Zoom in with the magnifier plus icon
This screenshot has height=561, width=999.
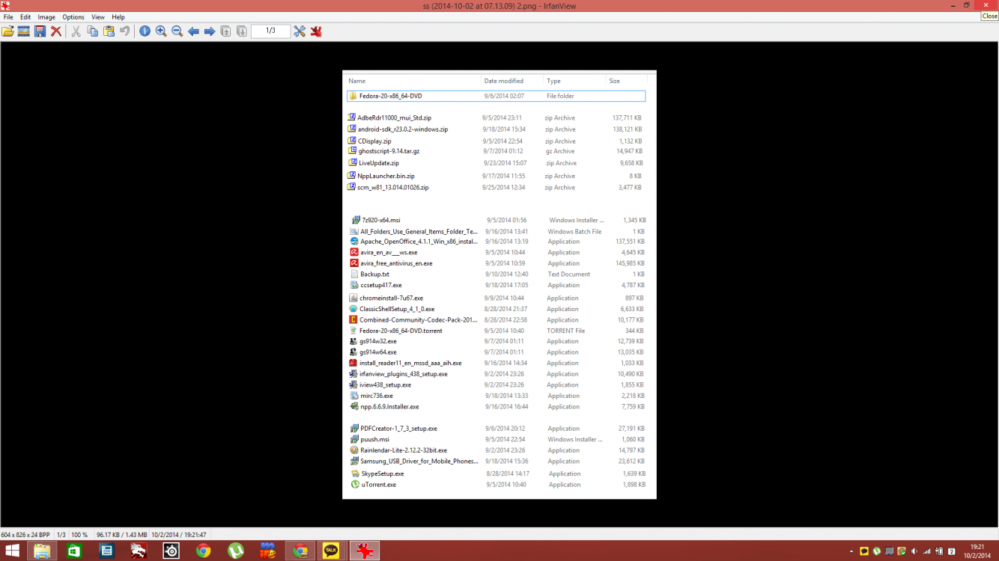point(161,31)
